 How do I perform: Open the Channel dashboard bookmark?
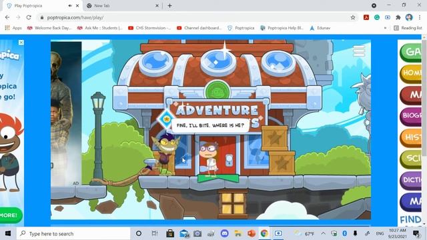point(199,28)
